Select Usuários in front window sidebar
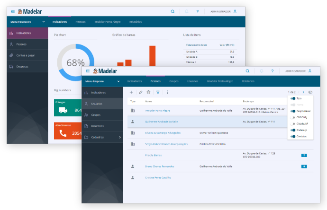The image size is (327, 210). point(102,104)
